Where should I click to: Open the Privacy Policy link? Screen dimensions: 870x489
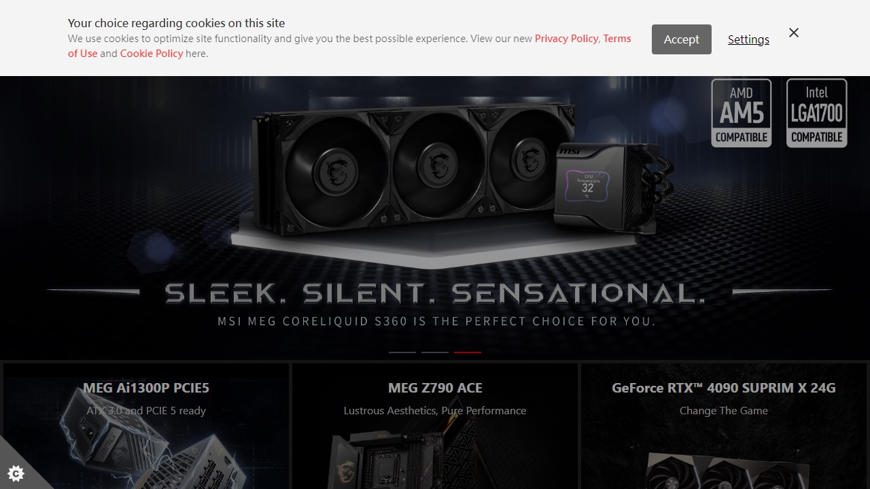point(566,39)
